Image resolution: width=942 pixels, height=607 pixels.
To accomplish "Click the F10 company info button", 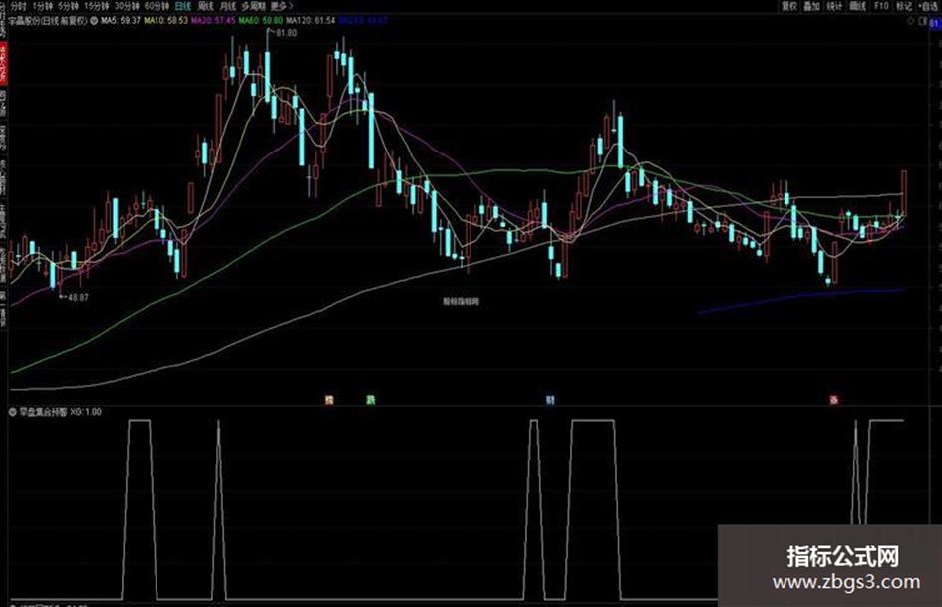I will click(x=881, y=6).
